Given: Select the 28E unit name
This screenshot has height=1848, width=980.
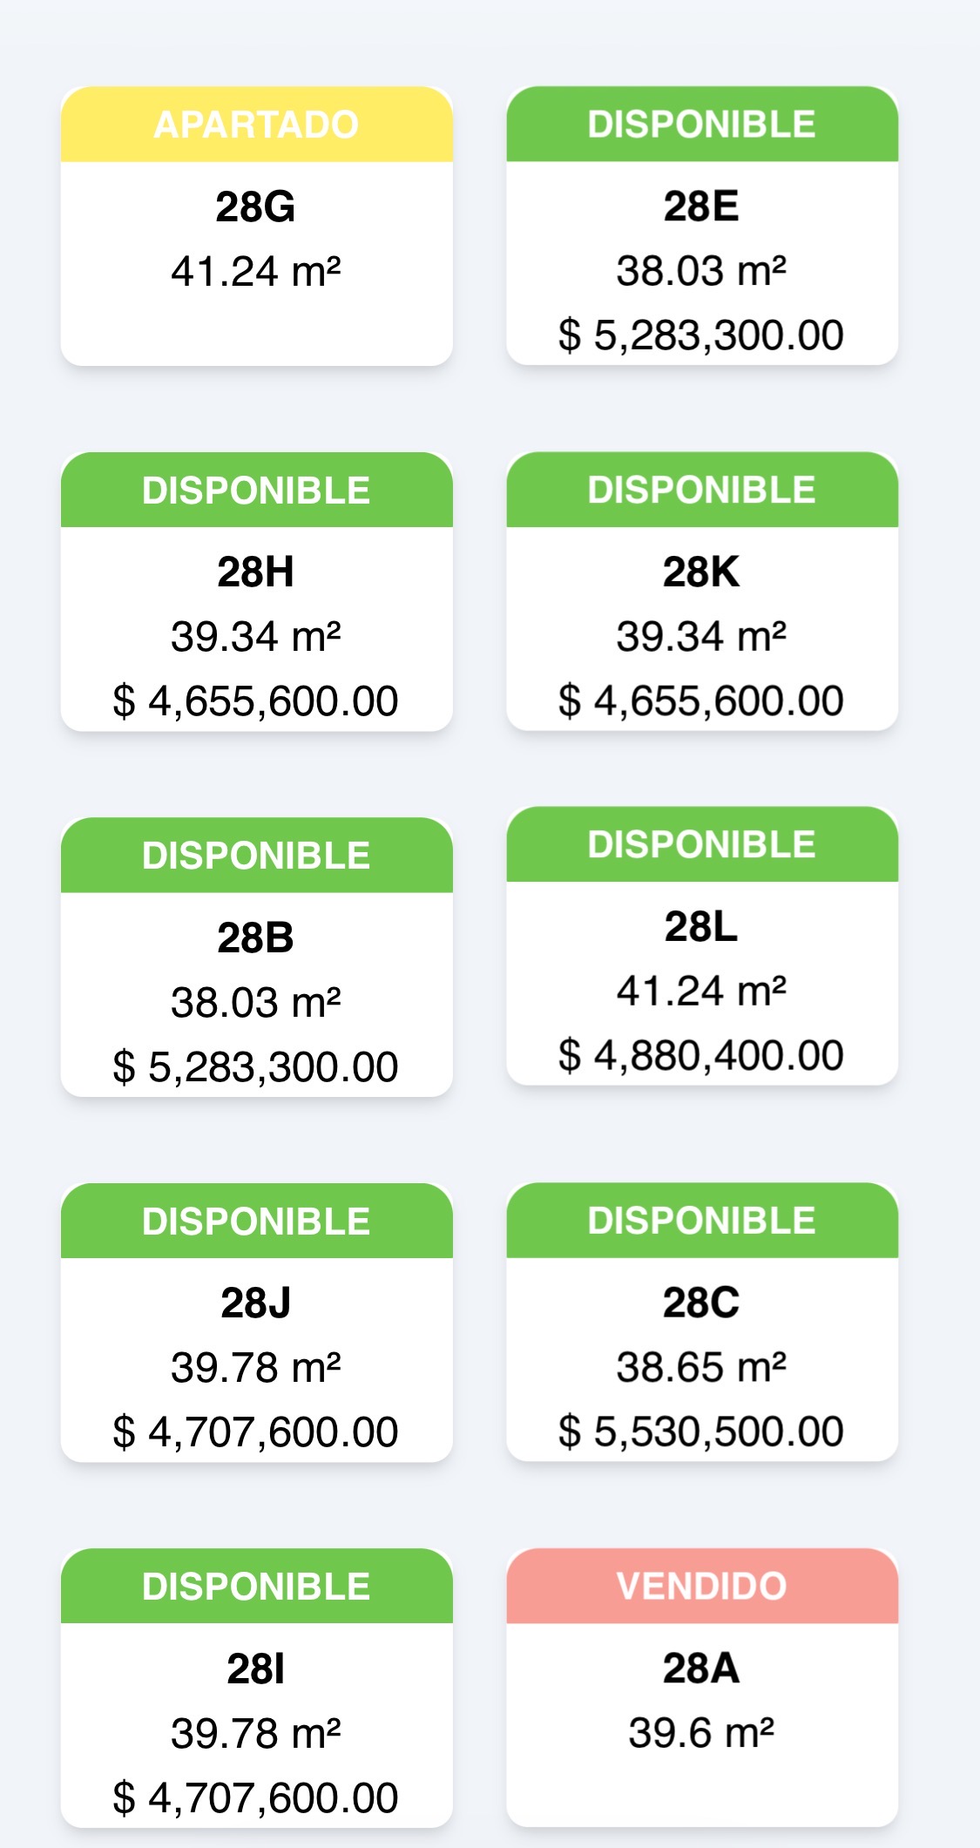Looking at the screenshot, I should click(701, 206).
